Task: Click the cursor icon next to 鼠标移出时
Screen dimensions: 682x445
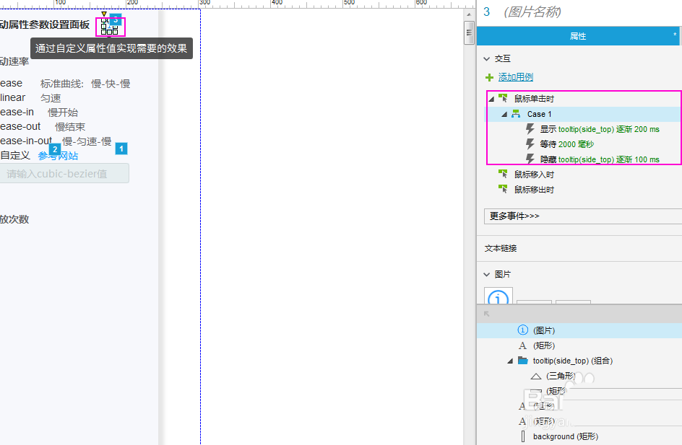Action: click(x=503, y=189)
